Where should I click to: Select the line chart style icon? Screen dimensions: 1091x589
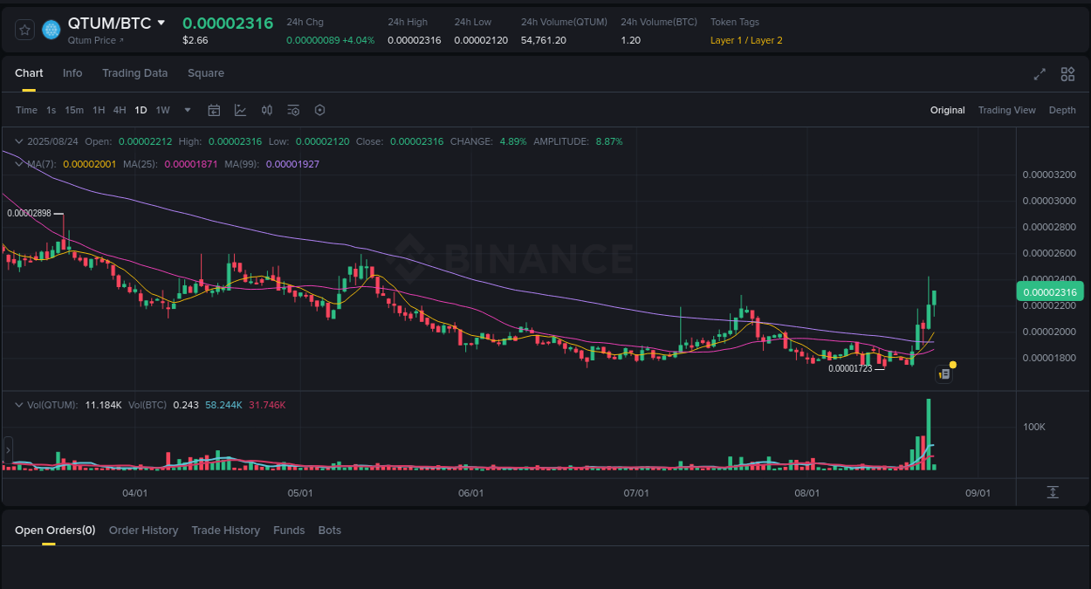[240, 110]
